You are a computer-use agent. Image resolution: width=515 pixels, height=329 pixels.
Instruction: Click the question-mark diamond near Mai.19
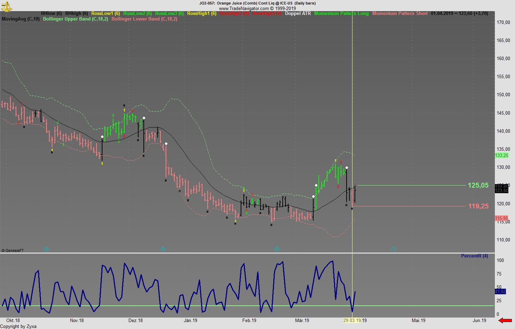coord(393,249)
